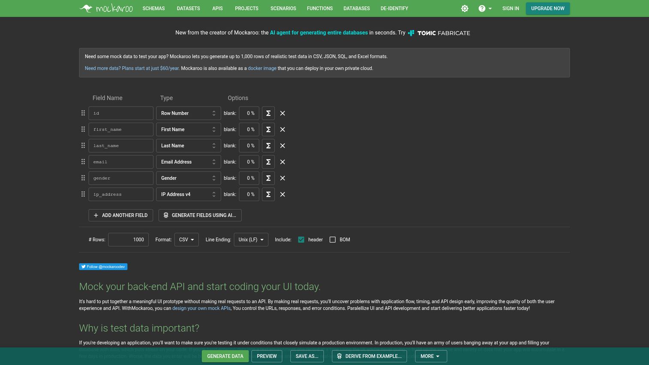Click the # Rows input field

pyautogui.click(x=129, y=240)
